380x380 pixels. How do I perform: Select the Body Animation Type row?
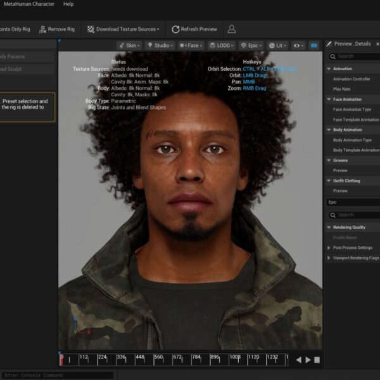coord(353,140)
